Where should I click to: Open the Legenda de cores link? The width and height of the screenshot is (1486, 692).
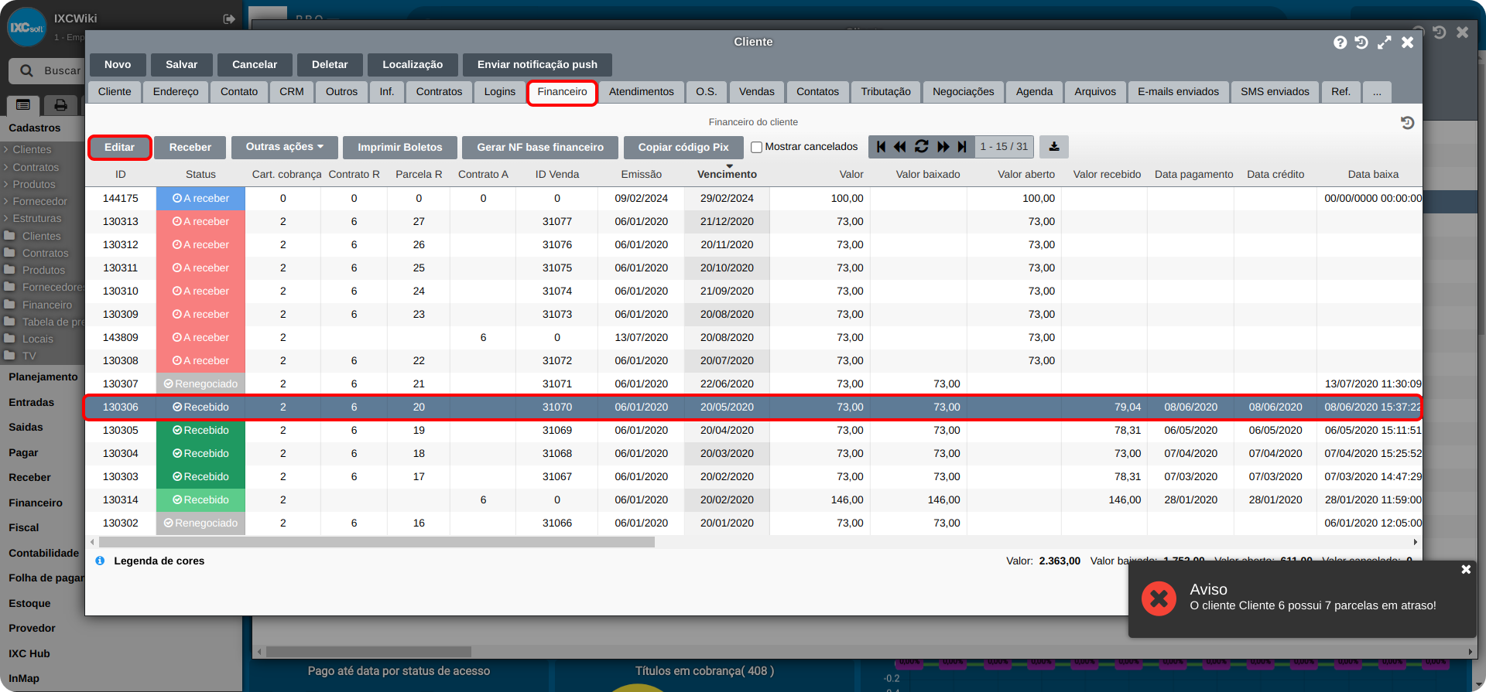point(159,561)
